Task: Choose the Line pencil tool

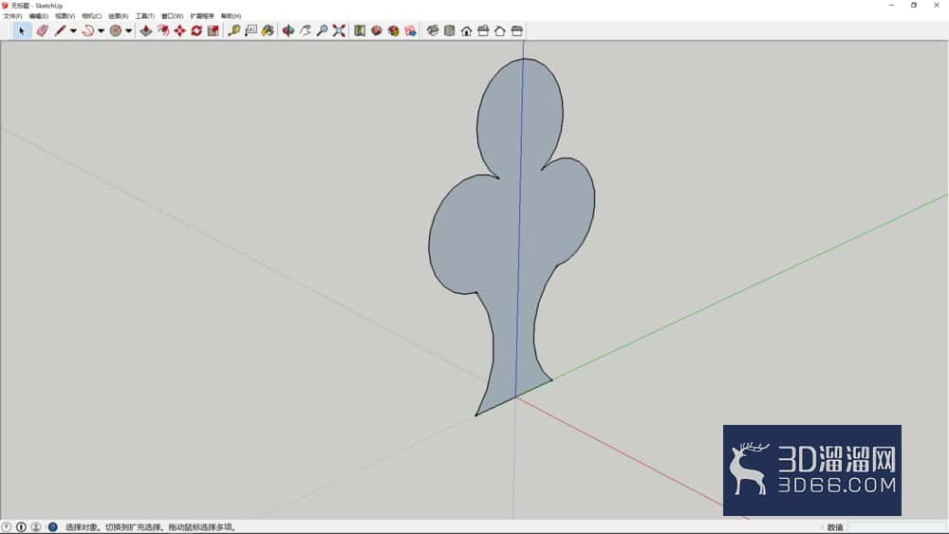Action: point(59,31)
